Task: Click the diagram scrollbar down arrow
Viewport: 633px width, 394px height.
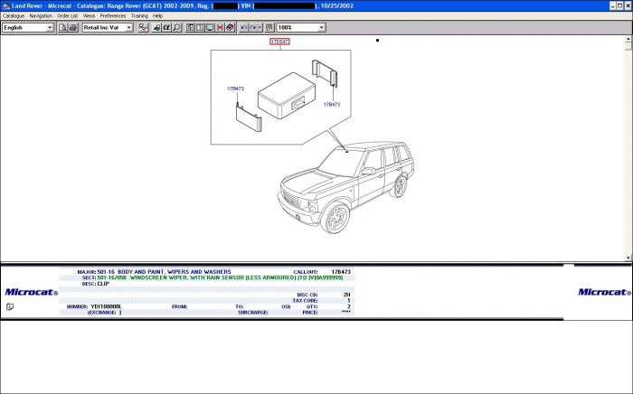Action: click(628, 258)
